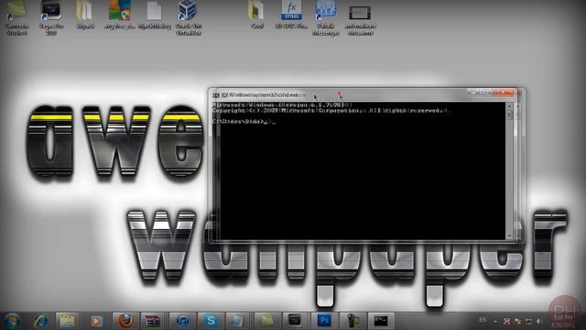Image resolution: width=586 pixels, height=330 pixels.
Task: Launch Oracle VM VirtualBox desktop shortcut
Action: click(x=189, y=18)
